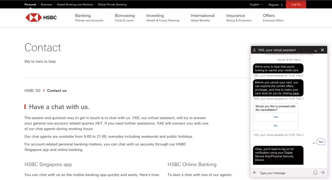Click the 'Before you cancel your card' message

[x=278, y=88]
